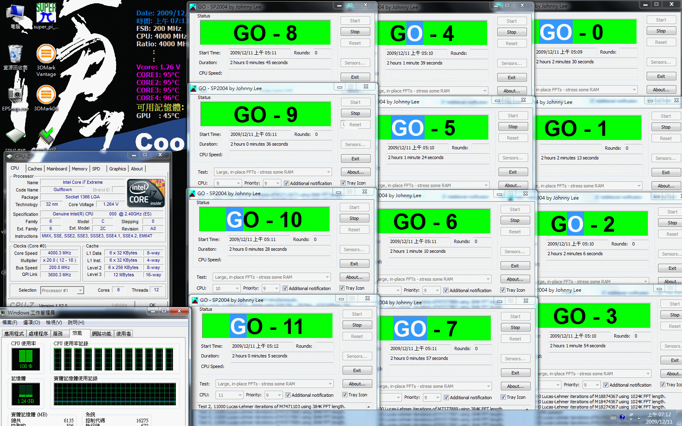The image size is (682, 426).
Task: Toggle Additional notification in GO - 3 window
Action: 628,385
